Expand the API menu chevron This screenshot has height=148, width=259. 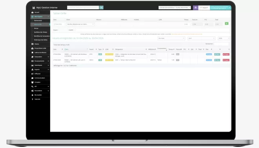(48, 87)
